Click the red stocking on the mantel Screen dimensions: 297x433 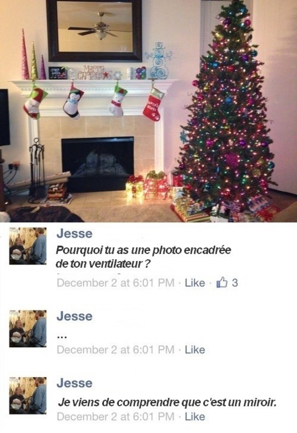[x=153, y=105]
